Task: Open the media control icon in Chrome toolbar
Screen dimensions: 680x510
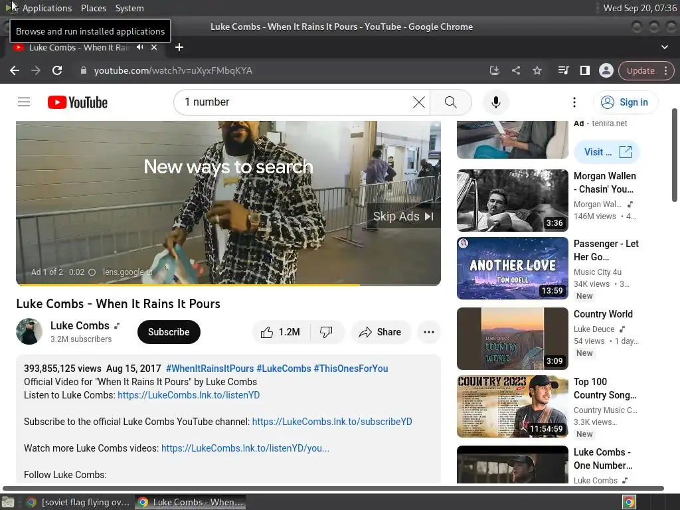Action: [563, 70]
